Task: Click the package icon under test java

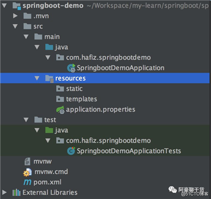Action: tap(60, 141)
